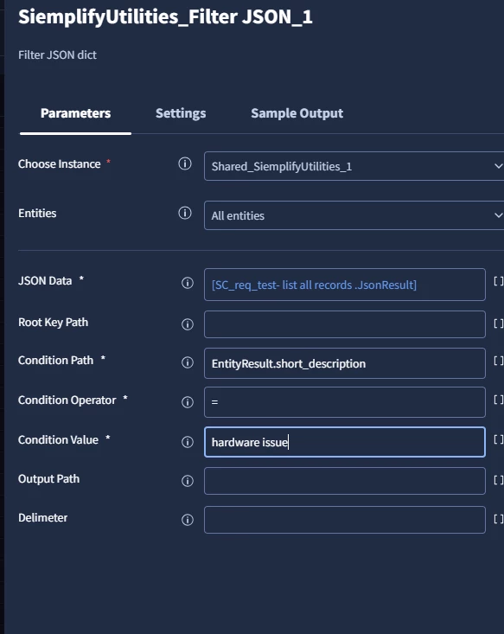Image resolution: width=504 pixels, height=634 pixels.
Task: Click Root Key Path info icon
Action: pyautogui.click(x=188, y=324)
